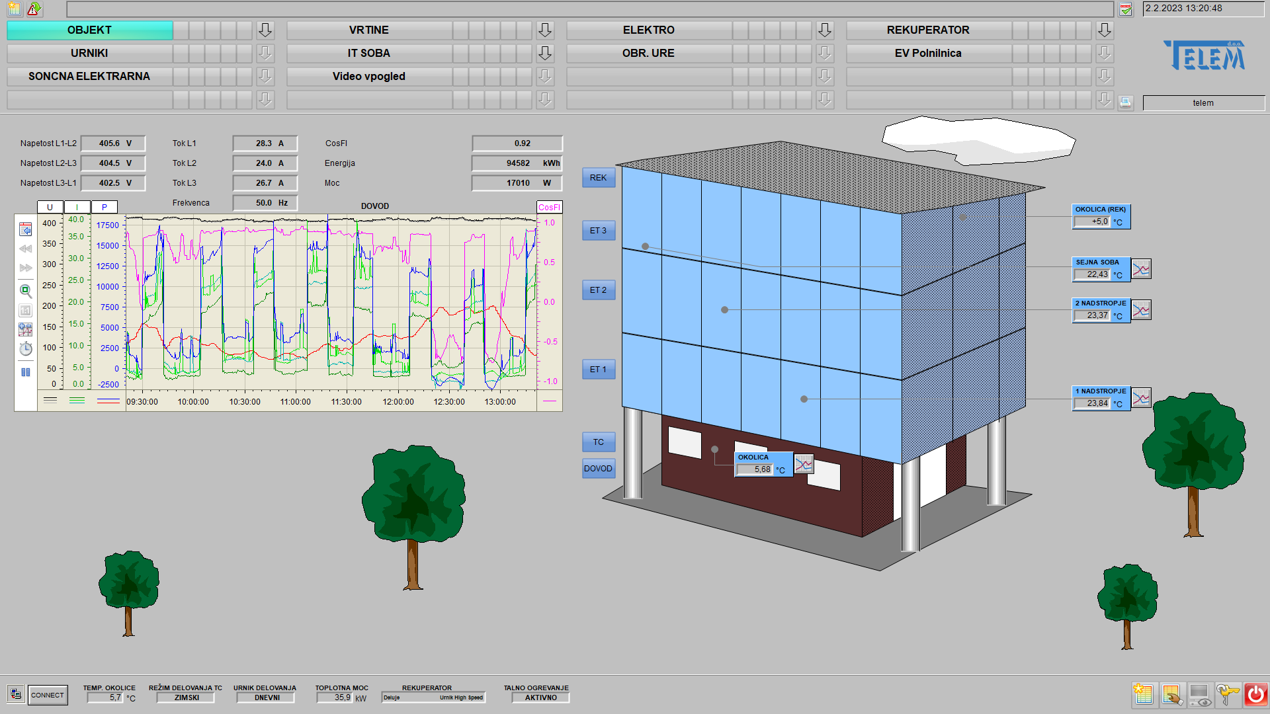
Task: Toggle the U voltage axis on the chart
Action: (x=50, y=207)
